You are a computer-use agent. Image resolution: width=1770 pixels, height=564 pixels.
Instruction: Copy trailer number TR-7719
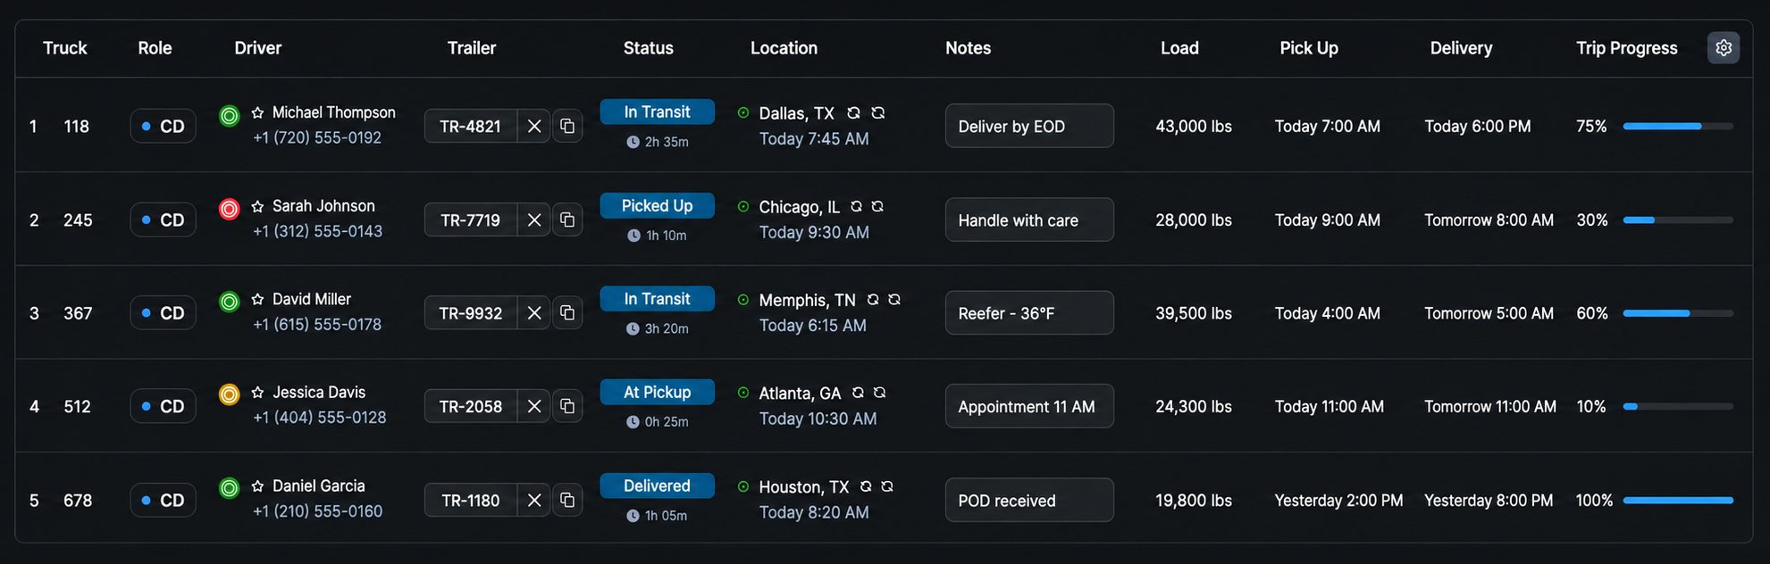click(x=567, y=220)
